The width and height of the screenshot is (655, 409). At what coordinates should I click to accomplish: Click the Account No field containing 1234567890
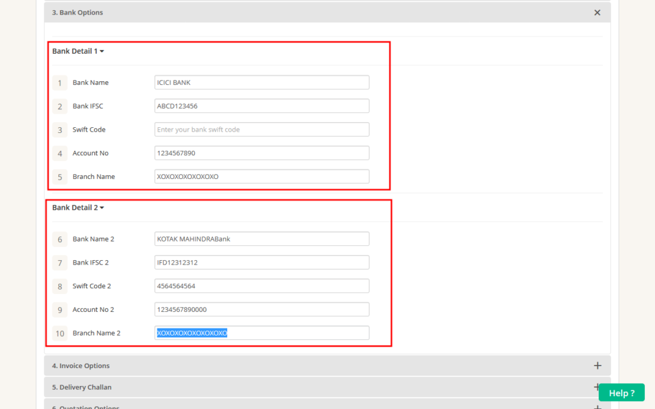[x=261, y=153]
